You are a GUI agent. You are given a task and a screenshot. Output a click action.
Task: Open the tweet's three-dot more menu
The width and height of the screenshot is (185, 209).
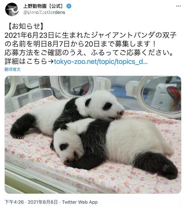[178, 6]
